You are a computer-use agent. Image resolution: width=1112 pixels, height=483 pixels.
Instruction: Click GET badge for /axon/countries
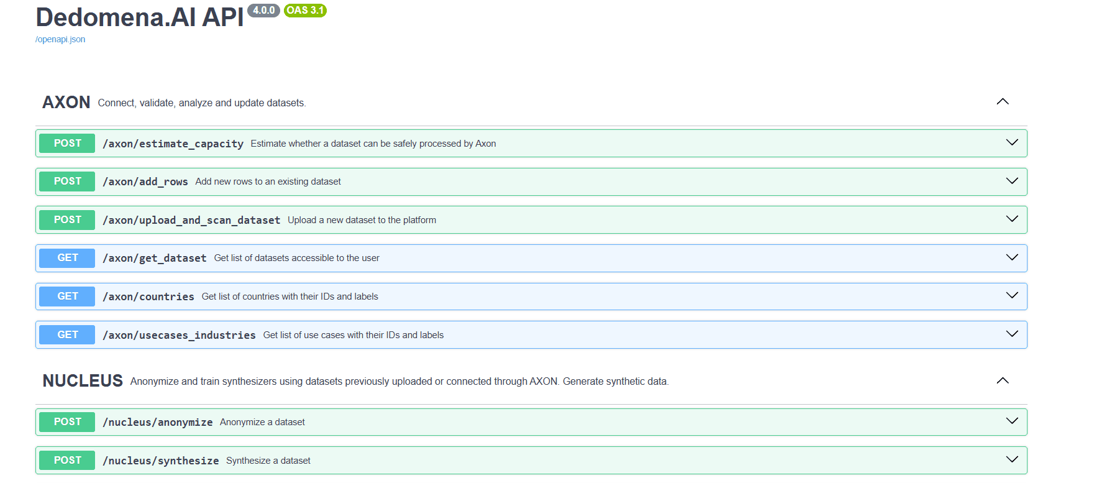coord(67,296)
